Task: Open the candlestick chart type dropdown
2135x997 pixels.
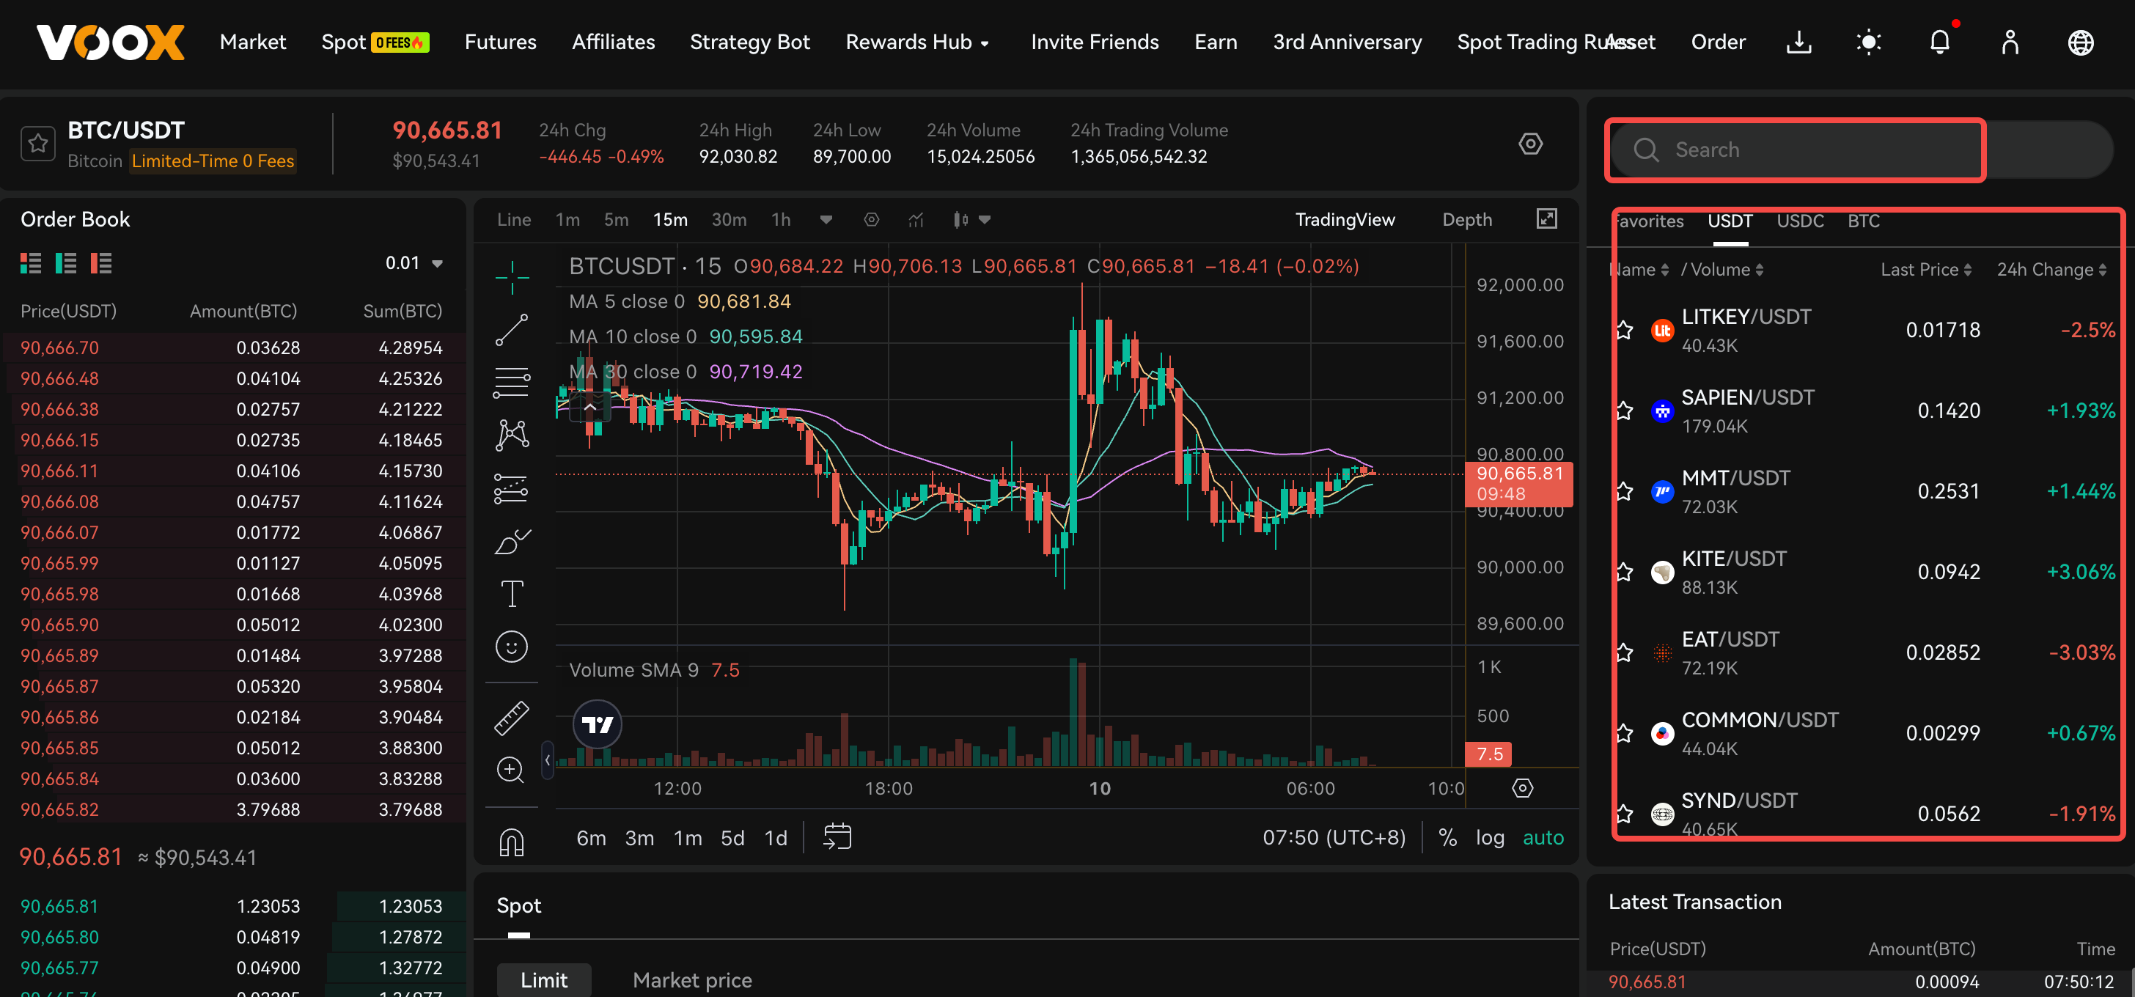Action: [971, 220]
